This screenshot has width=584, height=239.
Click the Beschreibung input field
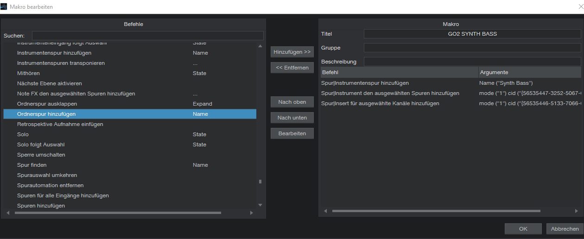472,62
